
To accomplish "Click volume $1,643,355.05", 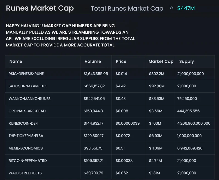I will point(96,74).
